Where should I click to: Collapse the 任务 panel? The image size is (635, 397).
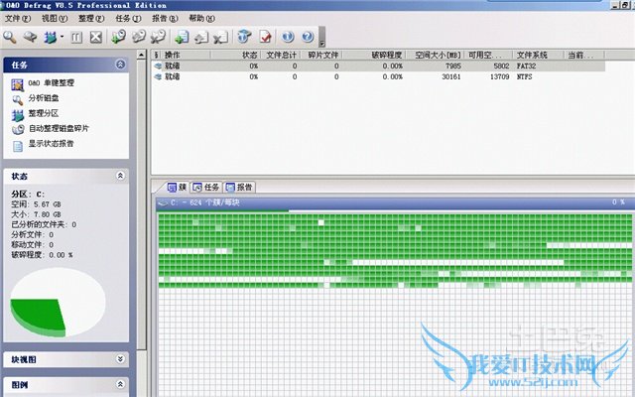pyautogui.click(x=120, y=64)
